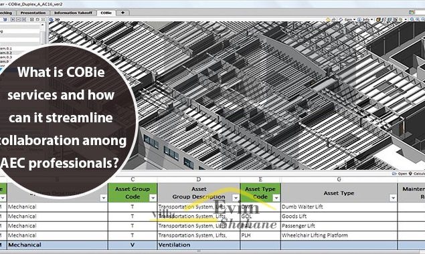Open the Asset Group Description filter dropdown
Viewport: 425px width, 254px height.
tap(236, 199)
